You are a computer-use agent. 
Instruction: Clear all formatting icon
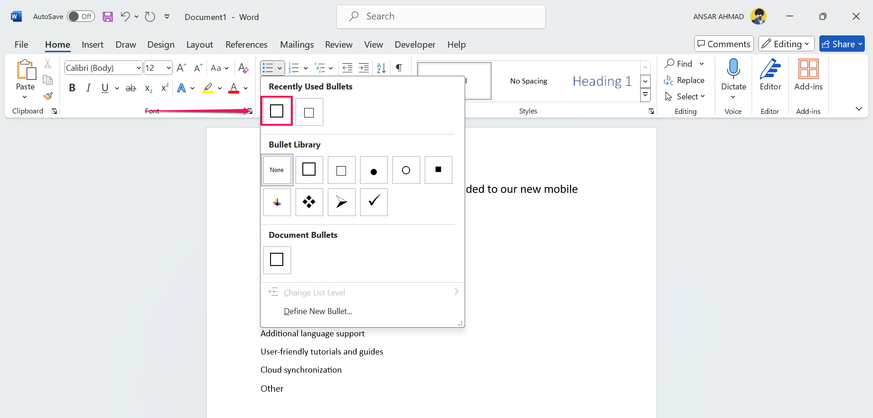[243, 68]
